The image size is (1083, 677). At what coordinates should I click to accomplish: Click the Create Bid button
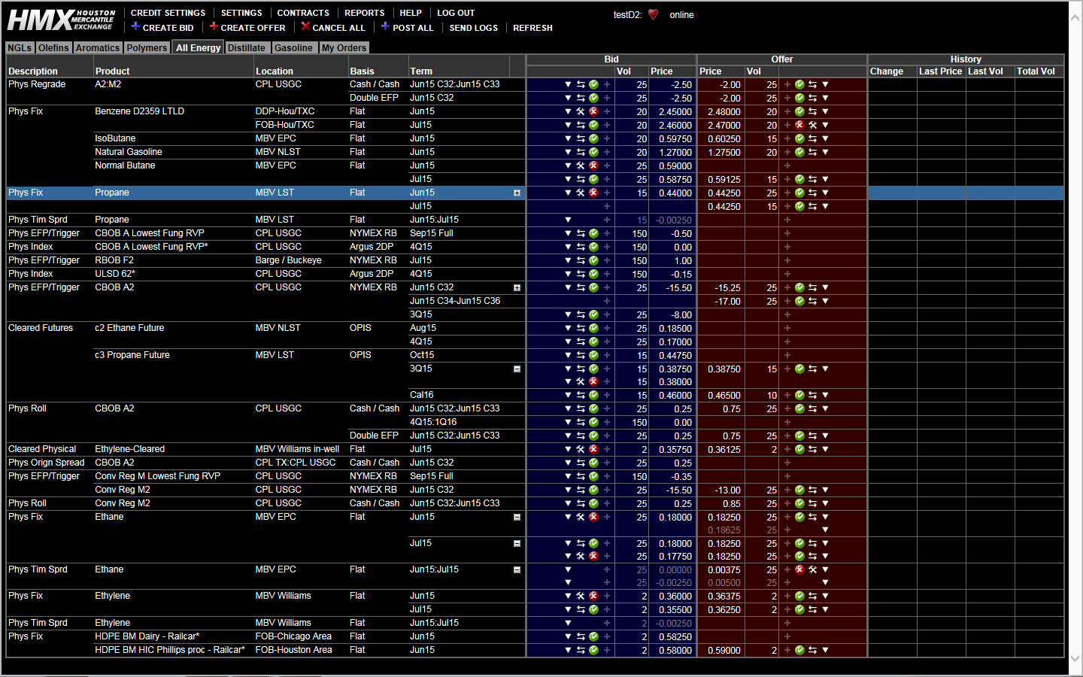[162, 27]
